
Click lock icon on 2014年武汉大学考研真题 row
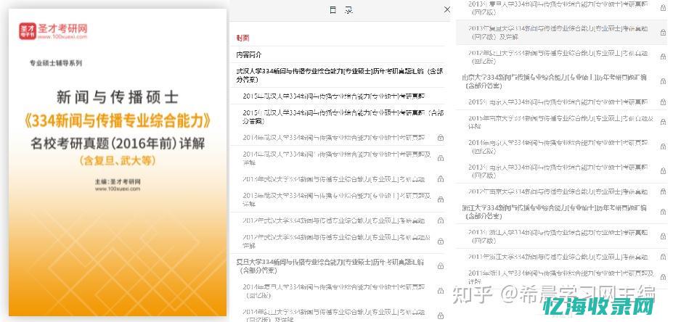(441, 138)
